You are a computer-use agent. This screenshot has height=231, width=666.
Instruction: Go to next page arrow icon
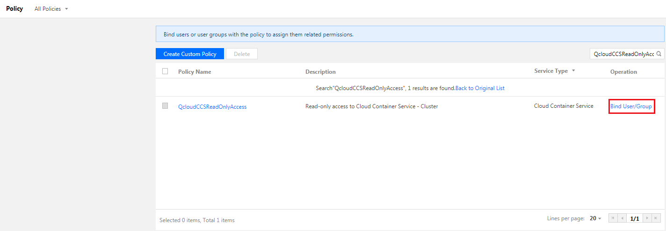pos(647,218)
